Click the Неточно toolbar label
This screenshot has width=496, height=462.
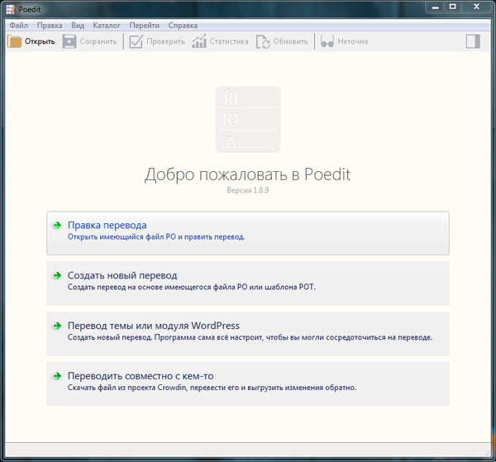353,41
